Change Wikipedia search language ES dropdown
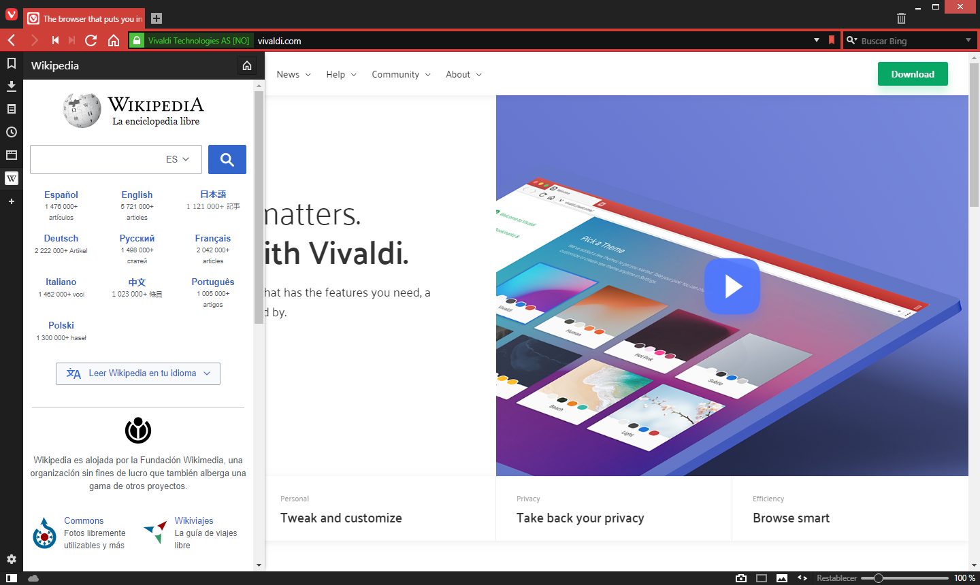980x585 pixels. 178,159
